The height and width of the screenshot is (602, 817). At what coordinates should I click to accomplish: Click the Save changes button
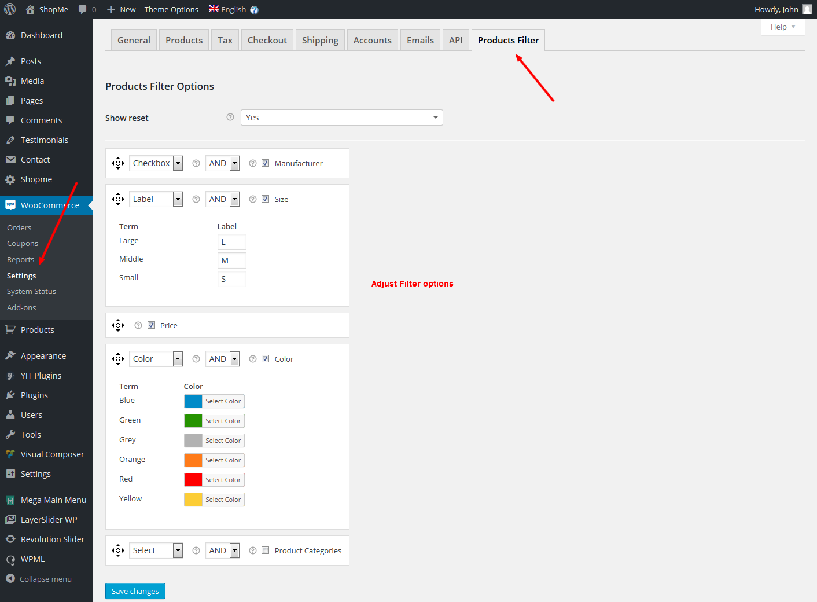pyautogui.click(x=135, y=591)
